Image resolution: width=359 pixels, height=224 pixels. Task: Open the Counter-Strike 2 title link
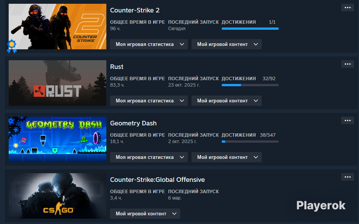point(135,10)
